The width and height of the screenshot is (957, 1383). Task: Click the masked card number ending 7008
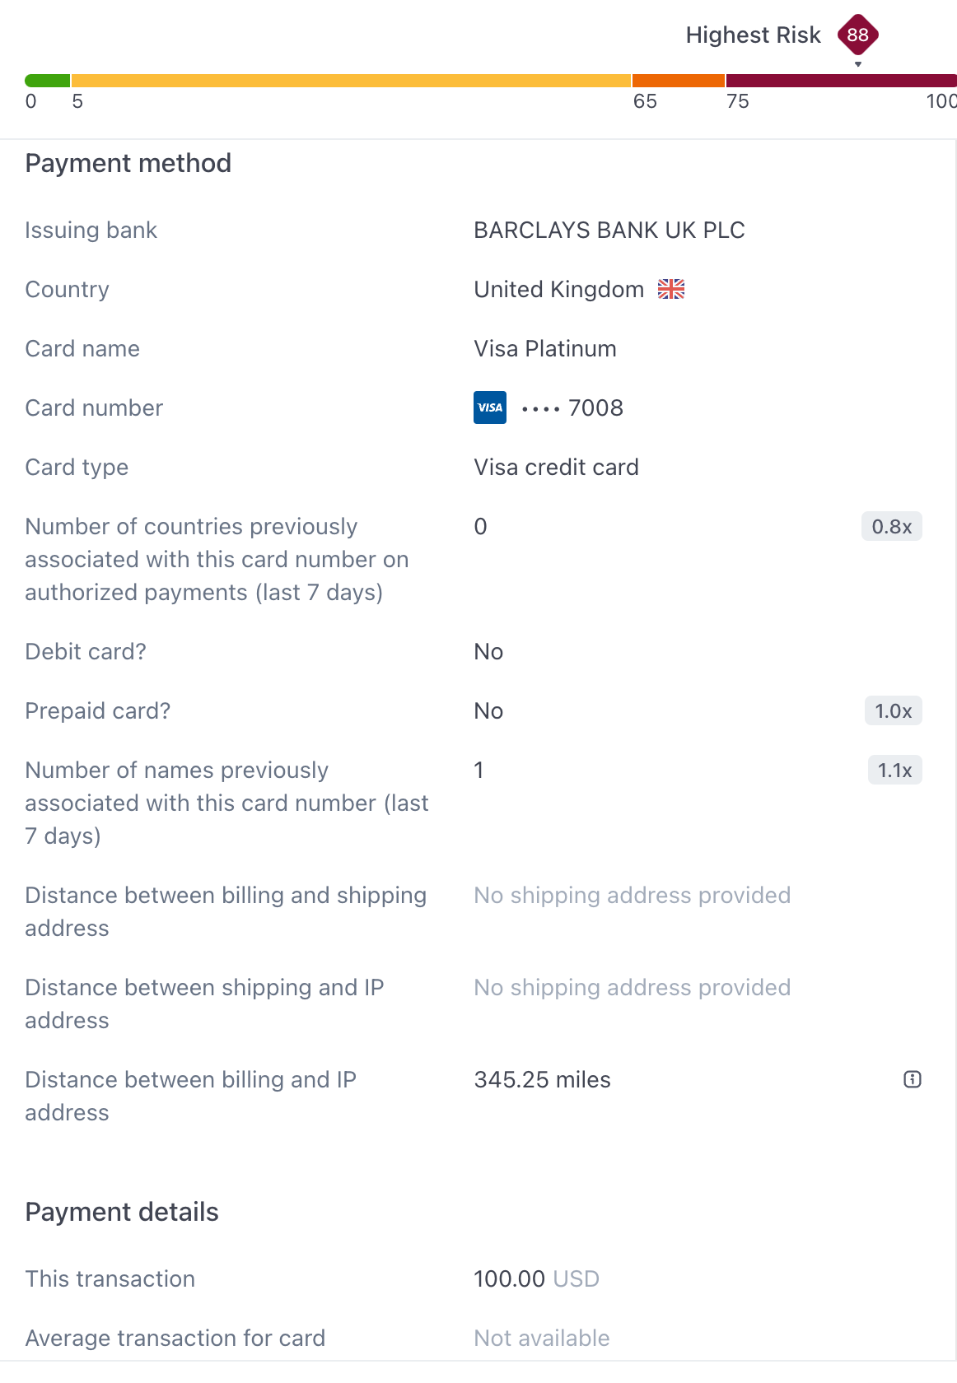(572, 407)
